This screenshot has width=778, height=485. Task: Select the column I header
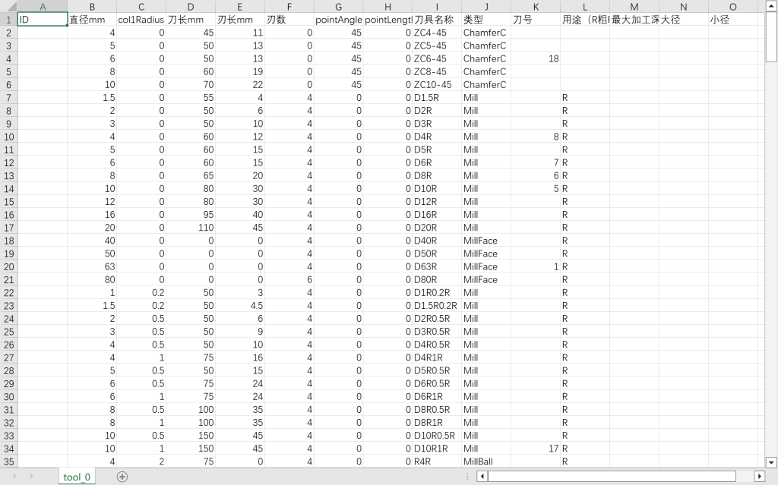click(x=437, y=7)
